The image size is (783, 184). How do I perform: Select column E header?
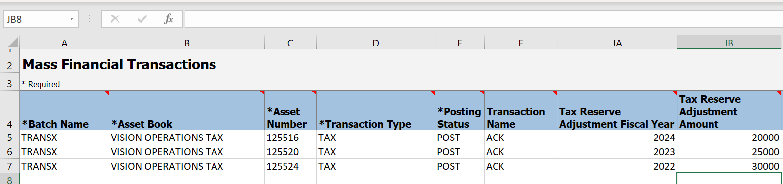click(x=460, y=43)
